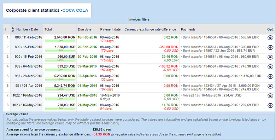This screenshot has width=276, height=140.
Task: Click progress bar under 2.545,00 RON
Action: coord(60,41)
